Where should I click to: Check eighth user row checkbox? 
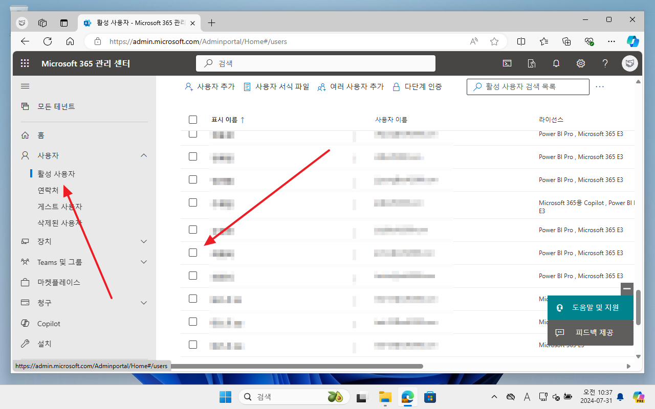[x=193, y=299]
